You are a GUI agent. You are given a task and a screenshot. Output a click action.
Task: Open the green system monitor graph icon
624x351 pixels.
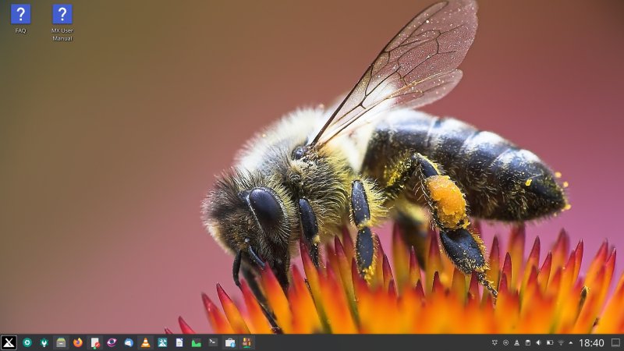tap(197, 342)
